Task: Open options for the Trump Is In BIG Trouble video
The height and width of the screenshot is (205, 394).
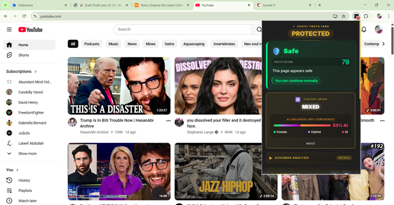Action: click(x=168, y=120)
